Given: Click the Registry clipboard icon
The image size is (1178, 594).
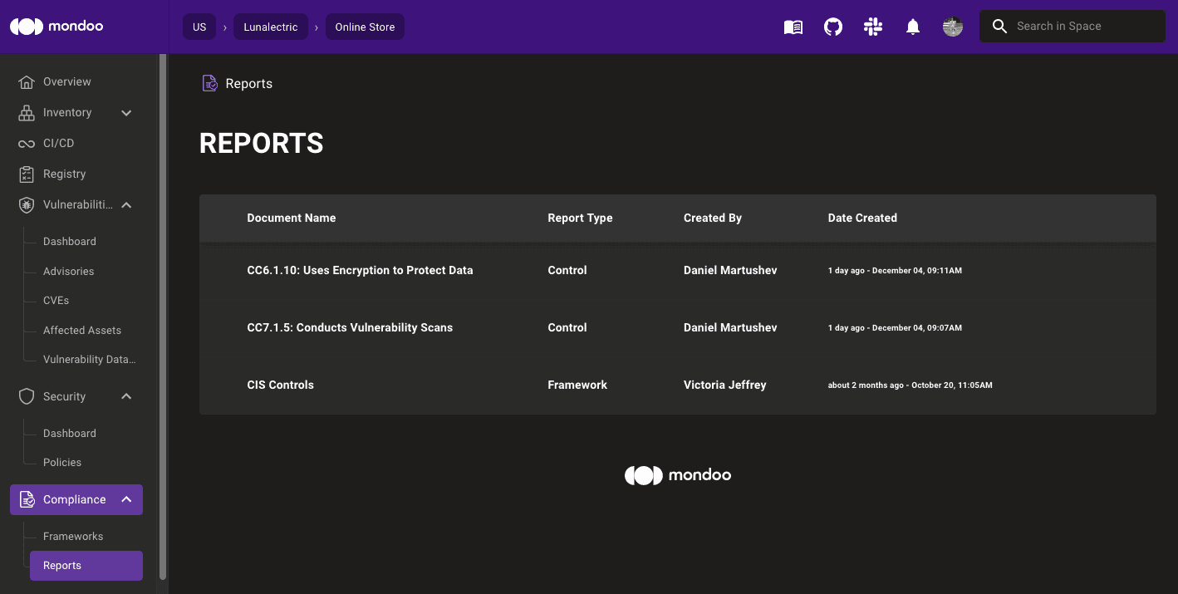Looking at the screenshot, I should (26, 174).
